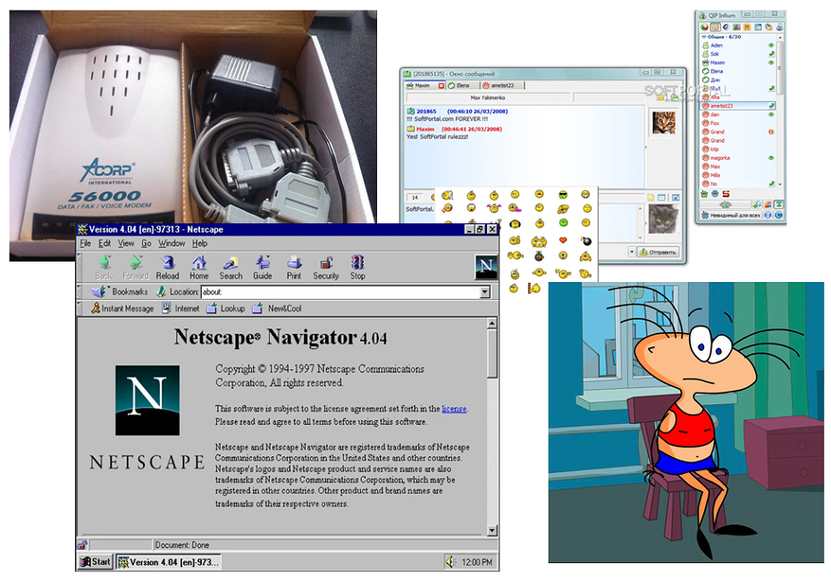Click the Отправить send button
Screen dimensions: 831x581
pos(659,252)
